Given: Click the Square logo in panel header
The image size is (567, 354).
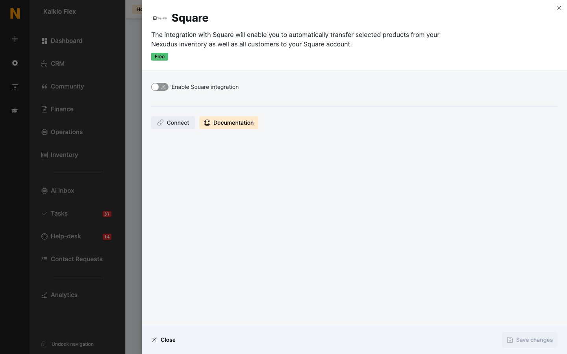Looking at the screenshot, I should [x=160, y=18].
